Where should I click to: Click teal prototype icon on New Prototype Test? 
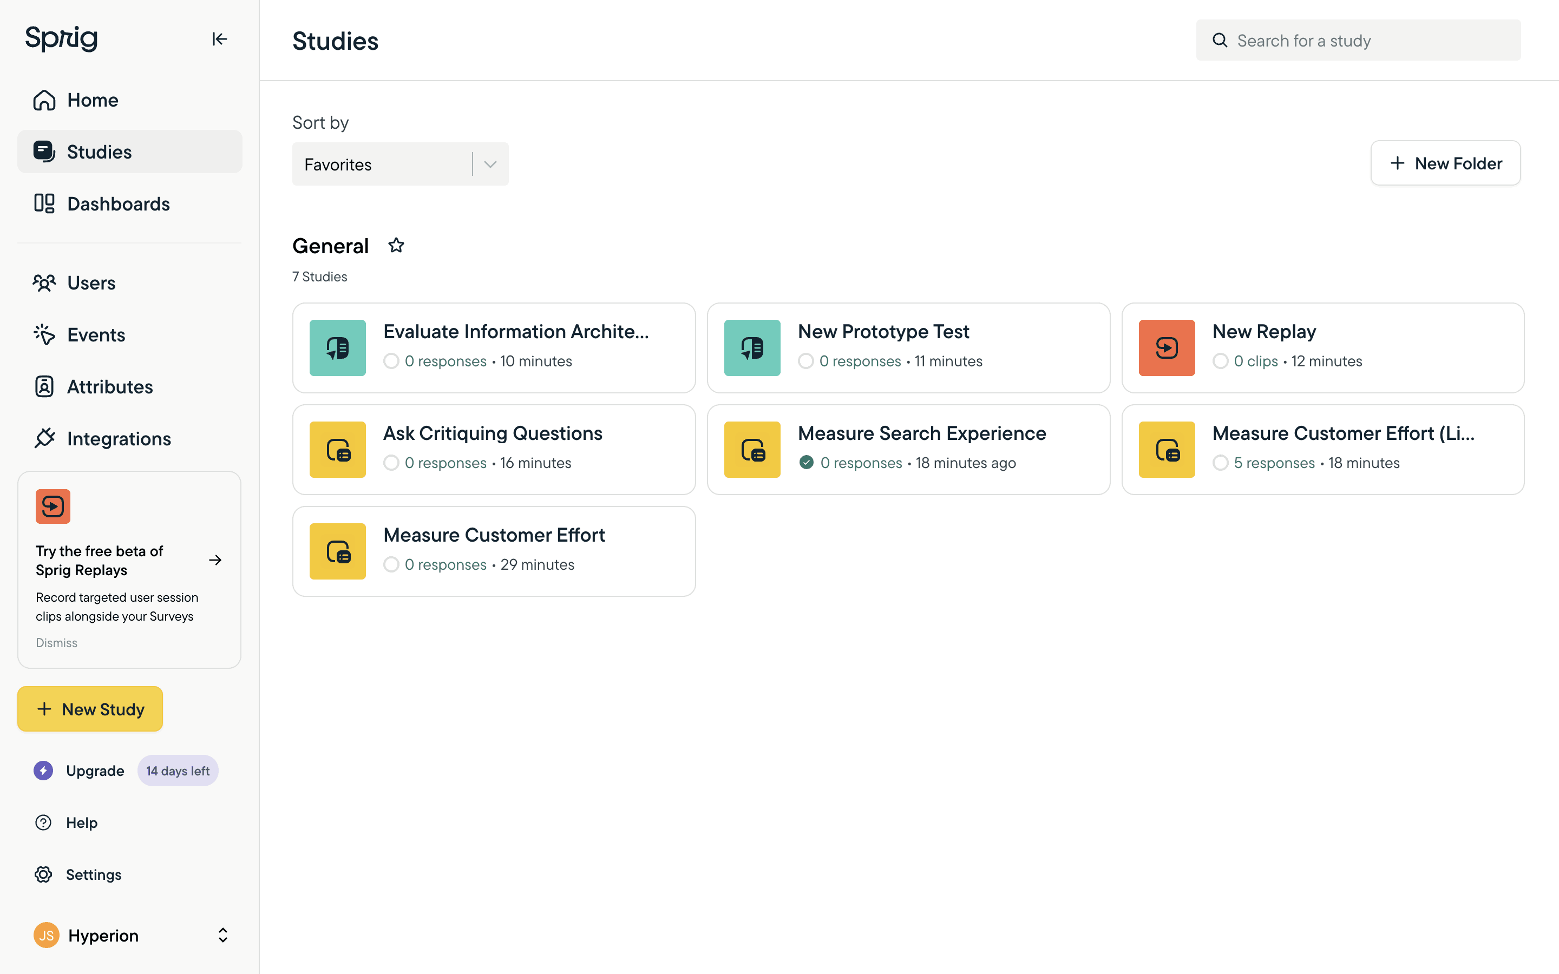click(x=752, y=348)
